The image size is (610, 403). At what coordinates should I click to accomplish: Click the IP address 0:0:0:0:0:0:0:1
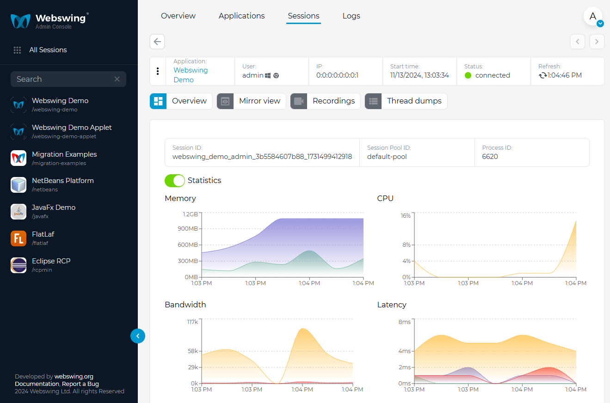338,75
